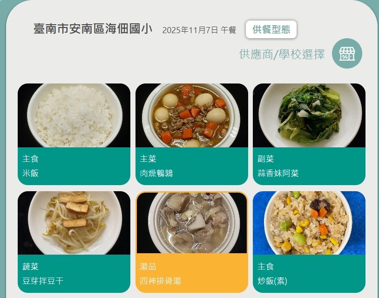Viewport: 379px width, 298px height.
Task: Click the 肉燥鵪鶉 dish name
Action: point(156,173)
